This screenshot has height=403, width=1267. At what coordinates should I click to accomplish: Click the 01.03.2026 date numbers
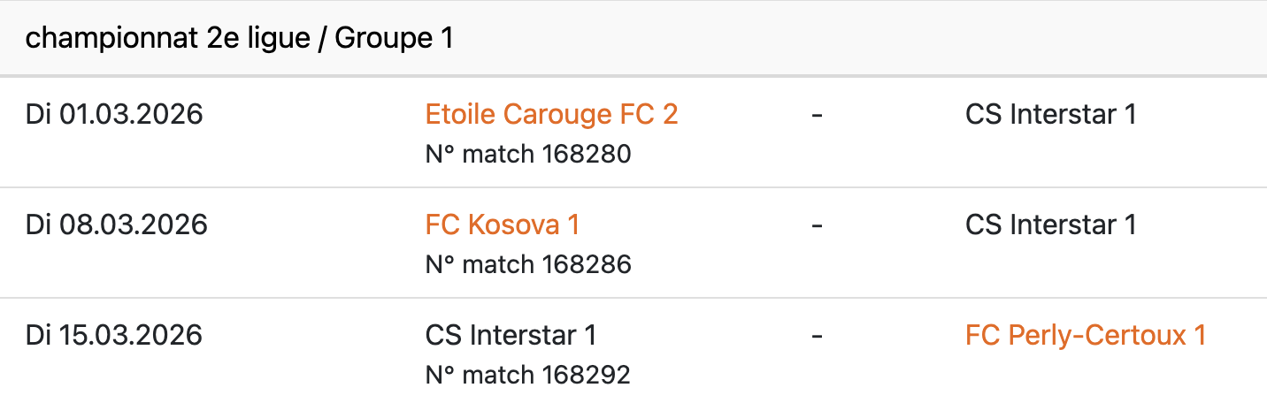click(131, 115)
